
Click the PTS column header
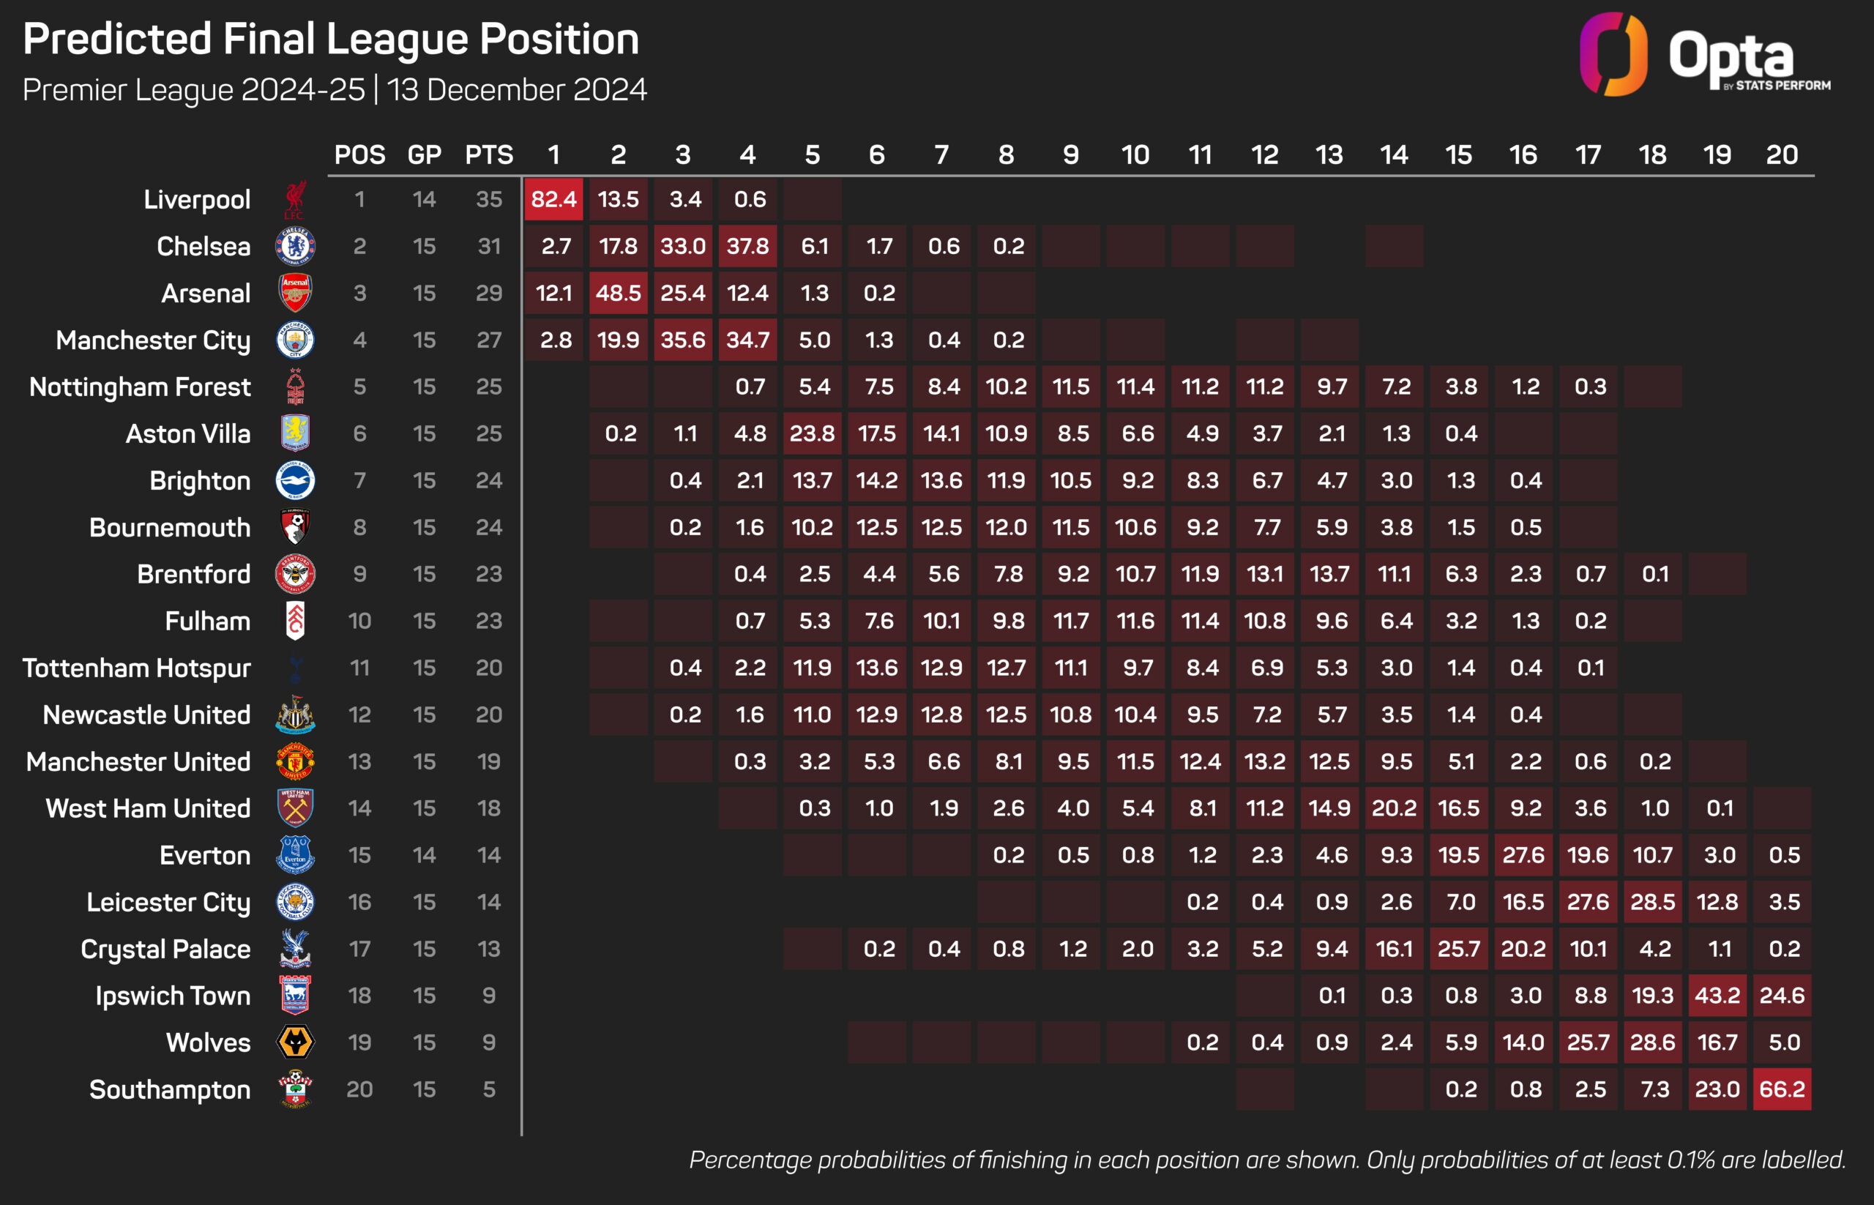click(x=489, y=155)
